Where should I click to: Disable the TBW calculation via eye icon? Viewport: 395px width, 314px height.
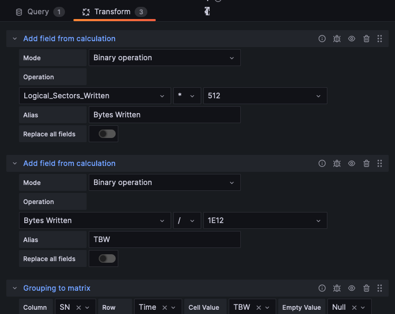click(352, 163)
